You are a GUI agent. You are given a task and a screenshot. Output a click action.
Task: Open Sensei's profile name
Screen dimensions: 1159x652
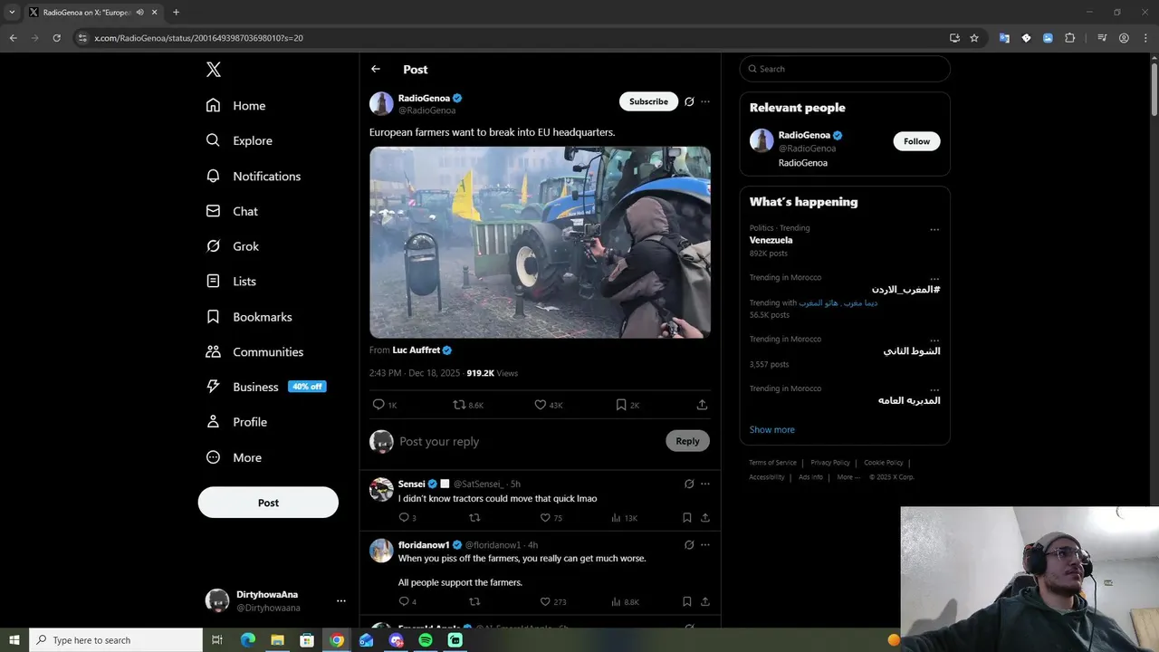coord(412,484)
